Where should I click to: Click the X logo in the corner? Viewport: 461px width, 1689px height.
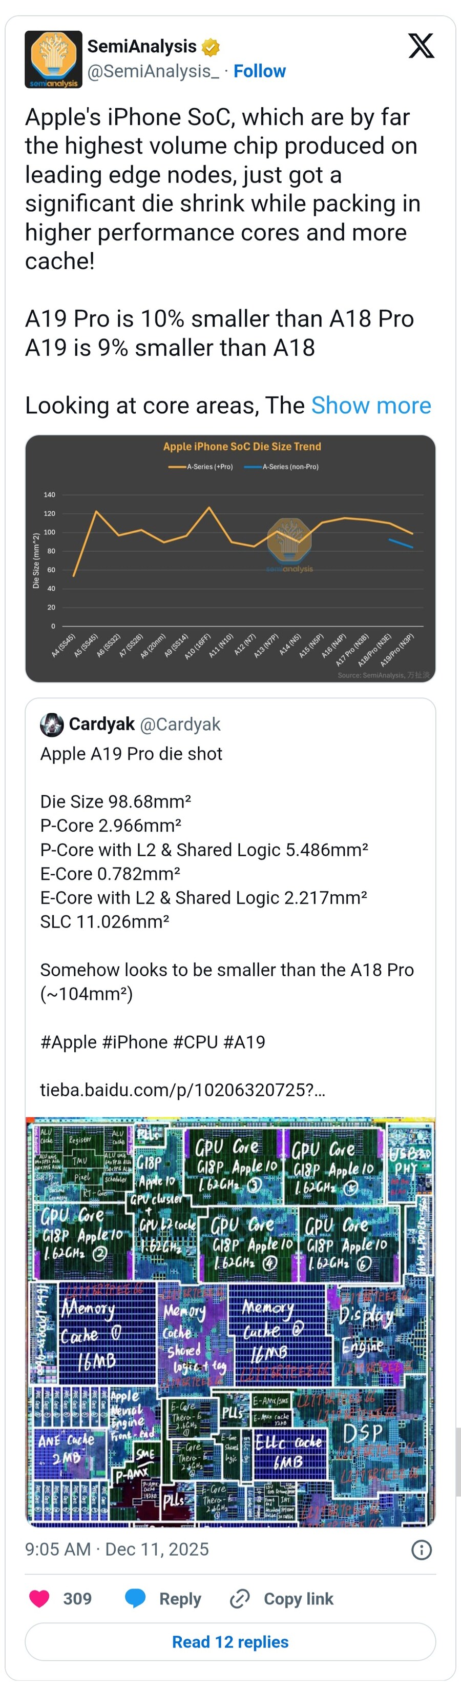[x=423, y=47]
